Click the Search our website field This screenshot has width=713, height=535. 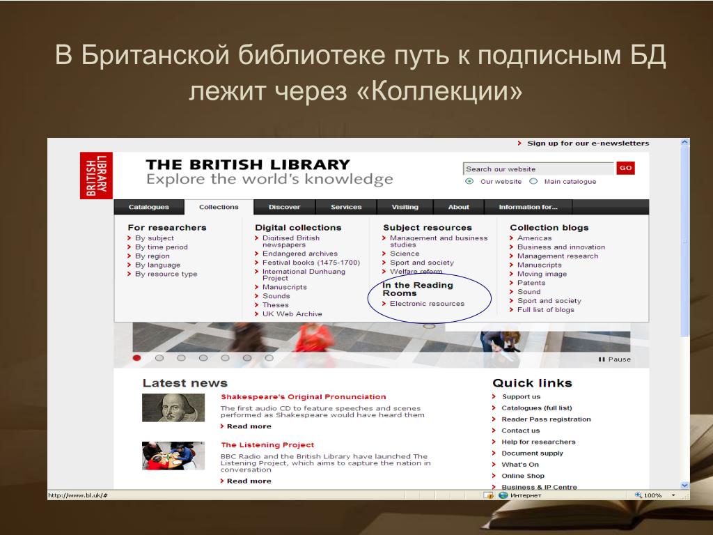538,169
